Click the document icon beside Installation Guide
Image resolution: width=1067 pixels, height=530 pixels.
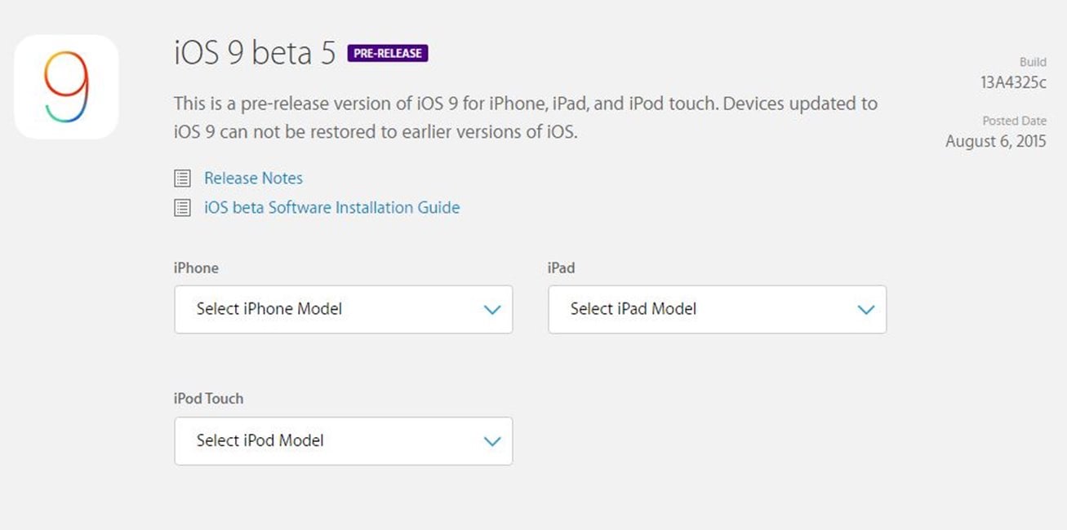tap(183, 208)
